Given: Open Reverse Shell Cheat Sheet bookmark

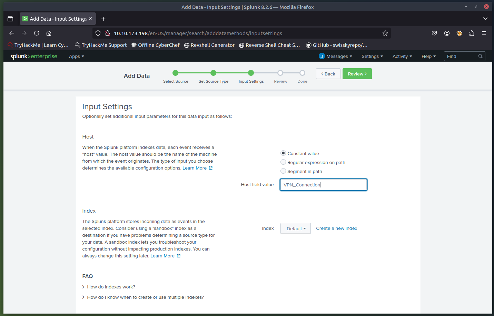Looking at the screenshot, I should [x=269, y=45].
